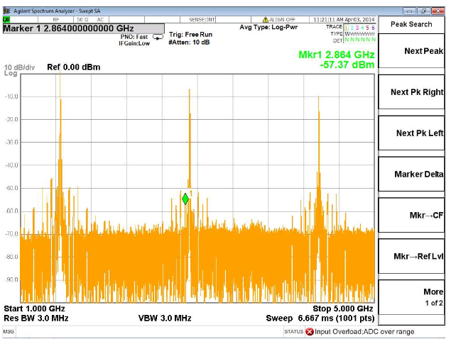
Task: Select the Start 1.000 GHz frequency readout
Action: (x=34, y=309)
